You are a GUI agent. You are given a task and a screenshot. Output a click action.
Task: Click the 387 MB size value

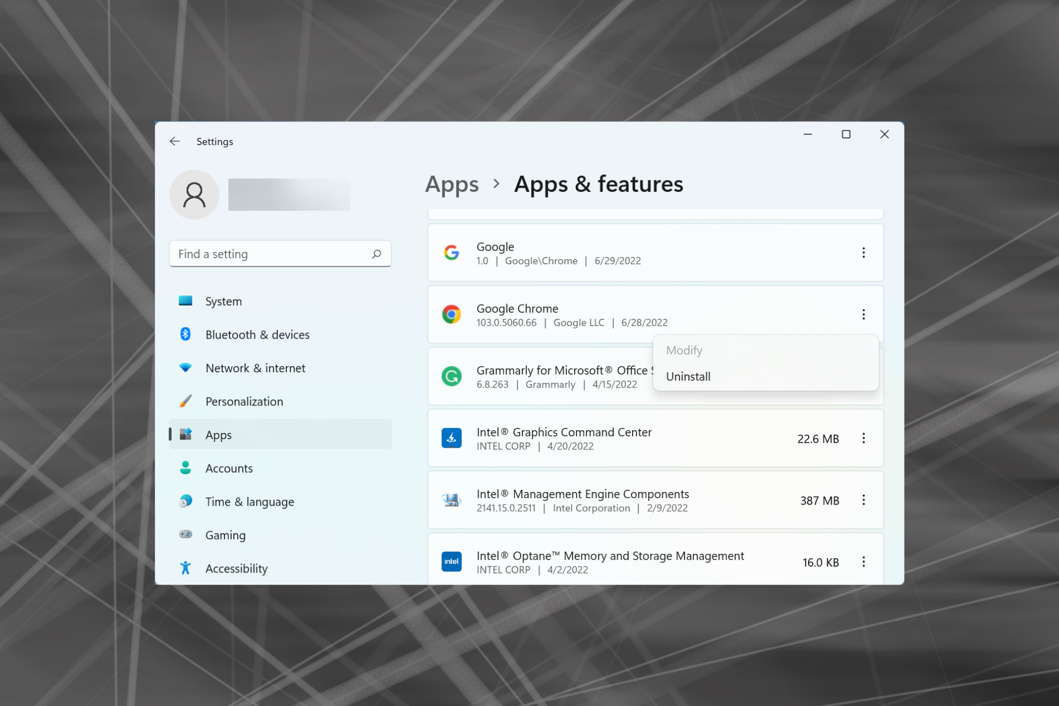[x=820, y=500]
